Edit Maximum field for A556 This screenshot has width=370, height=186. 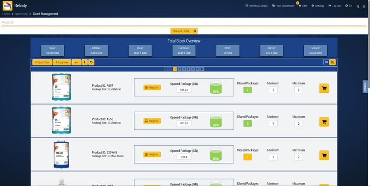click(299, 123)
